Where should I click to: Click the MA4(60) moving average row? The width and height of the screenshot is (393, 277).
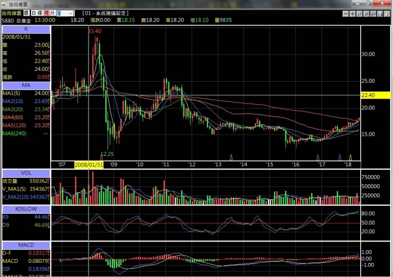tap(26, 117)
